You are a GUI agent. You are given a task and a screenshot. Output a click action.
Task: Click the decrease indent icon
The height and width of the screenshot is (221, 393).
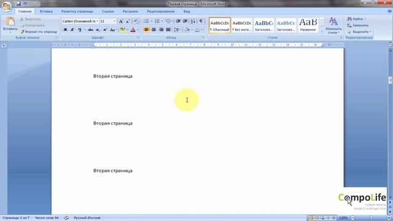pyautogui.click(x=178, y=21)
